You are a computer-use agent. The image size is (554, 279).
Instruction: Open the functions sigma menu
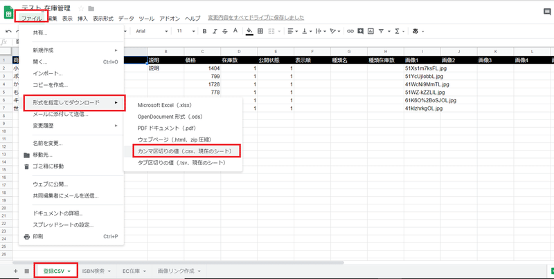coord(397,31)
